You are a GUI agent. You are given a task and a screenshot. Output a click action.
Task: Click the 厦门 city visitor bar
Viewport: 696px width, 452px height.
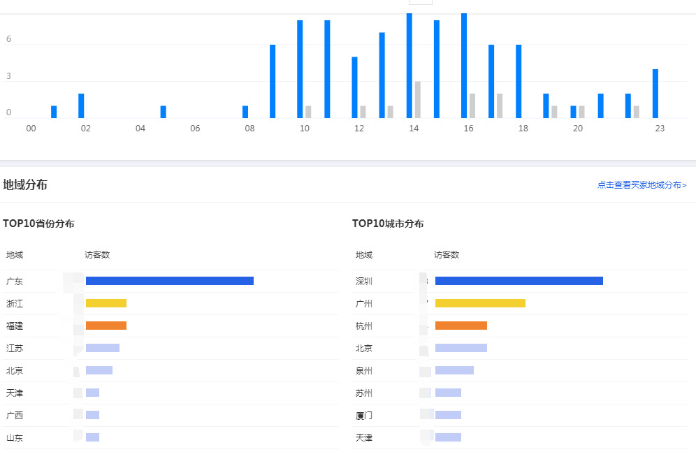(x=448, y=415)
